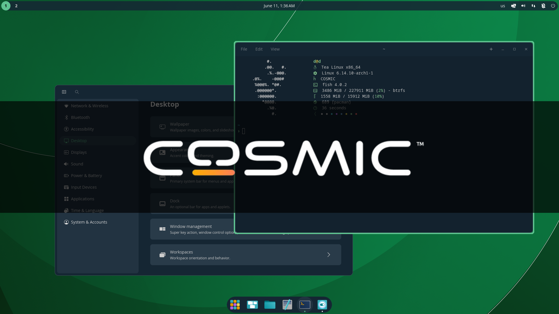This screenshot has width=559, height=314.
Task: Maximize the terminal window
Action: coord(514,49)
